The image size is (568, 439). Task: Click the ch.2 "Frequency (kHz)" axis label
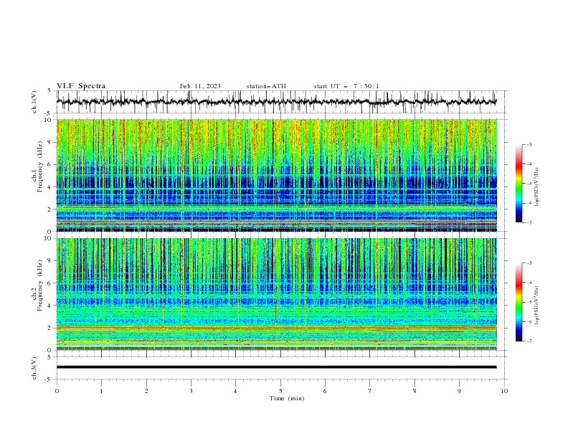pyautogui.click(x=39, y=285)
